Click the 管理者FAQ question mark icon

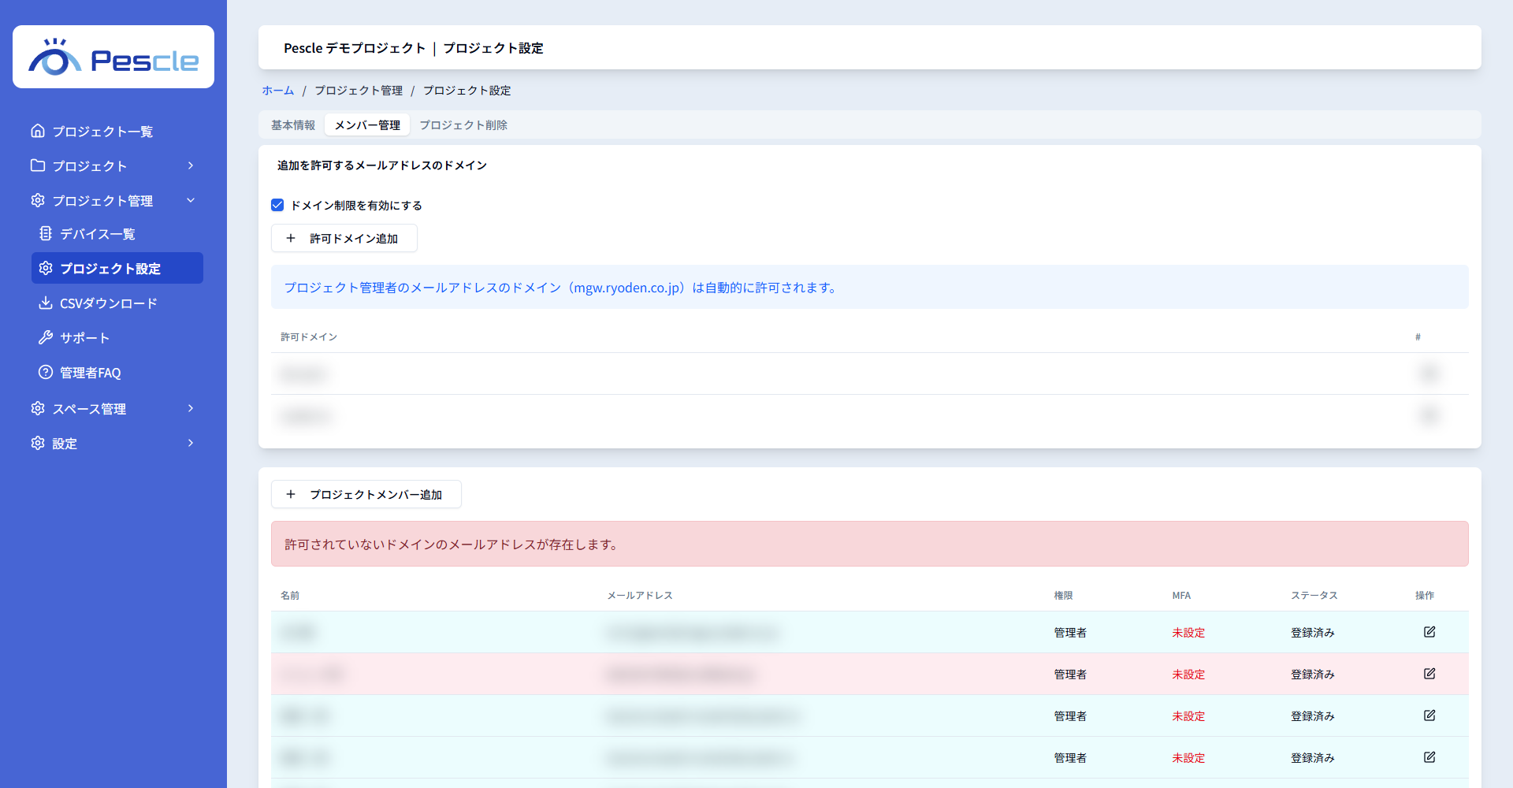coord(46,372)
